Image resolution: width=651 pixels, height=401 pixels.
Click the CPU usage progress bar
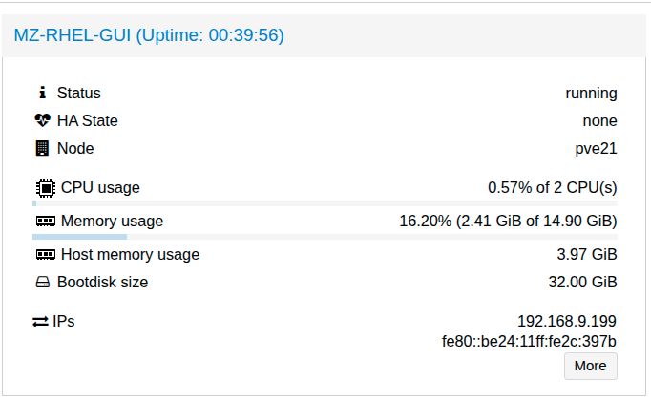tap(325, 203)
